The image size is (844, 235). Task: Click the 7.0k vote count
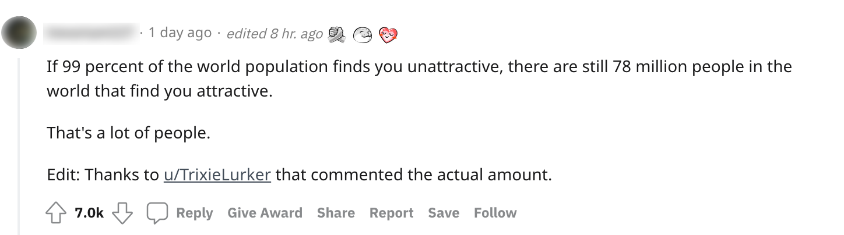point(89,213)
